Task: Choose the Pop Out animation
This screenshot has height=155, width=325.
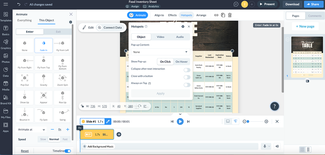Action: tap(25, 80)
